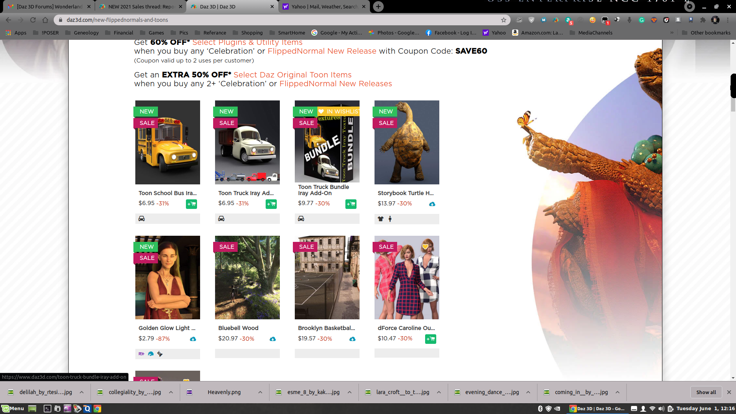
Task: Bookmark this page with star icon
Action: 504,20
